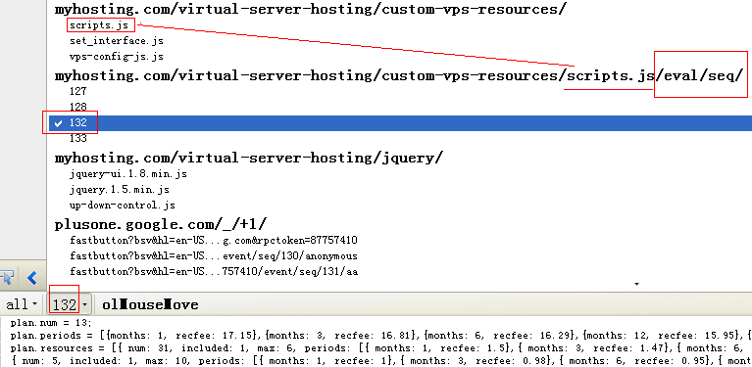Click the small scroll-down arrow below the list
This screenshot has width=752, height=367.
637,284
